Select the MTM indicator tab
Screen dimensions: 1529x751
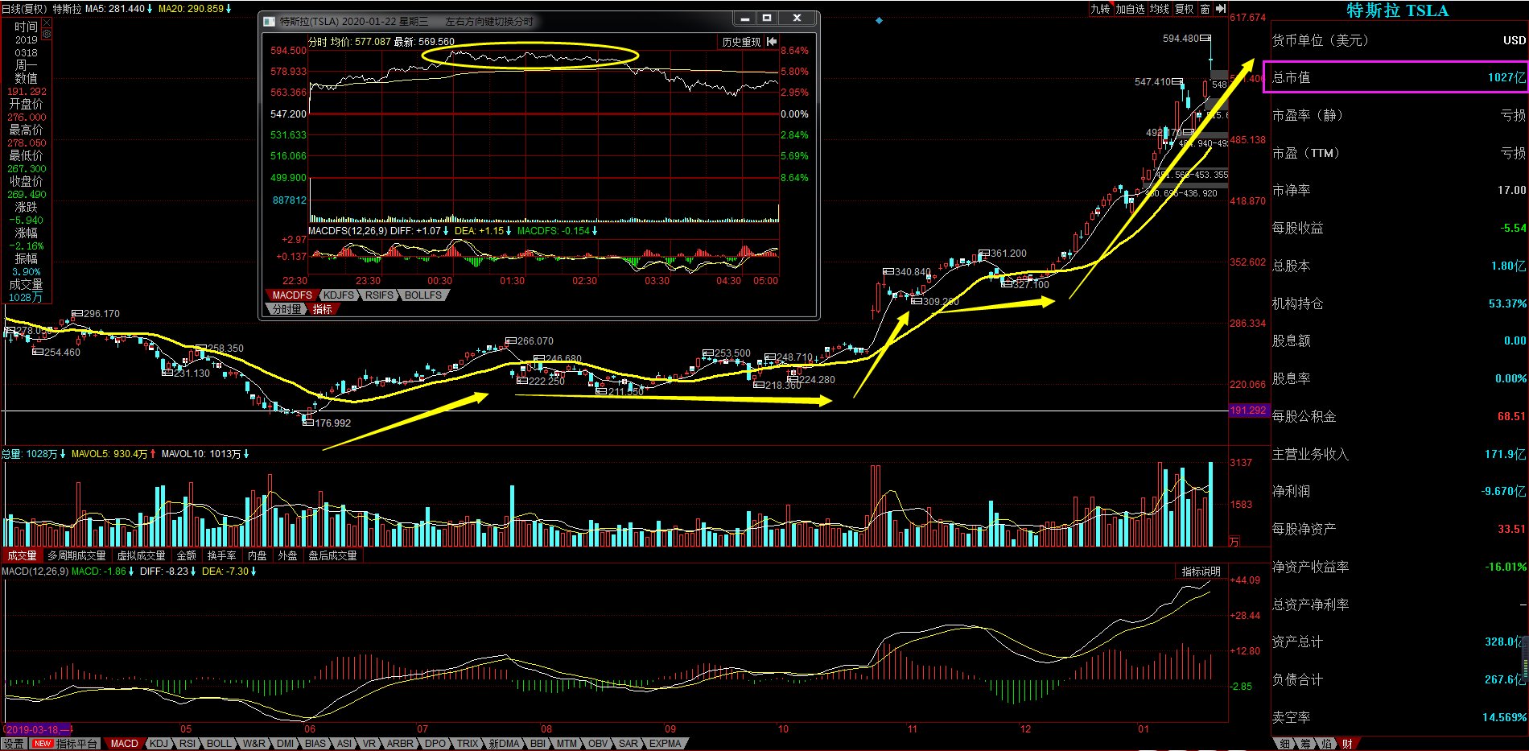click(567, 744)
